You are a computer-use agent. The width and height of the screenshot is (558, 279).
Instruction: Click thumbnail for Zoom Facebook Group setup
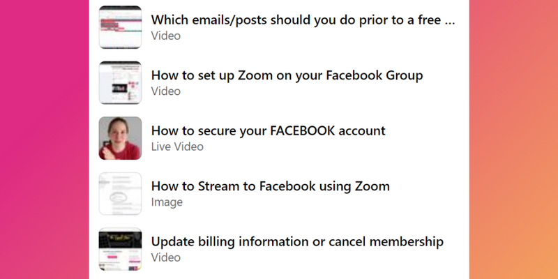pos(120,82)
